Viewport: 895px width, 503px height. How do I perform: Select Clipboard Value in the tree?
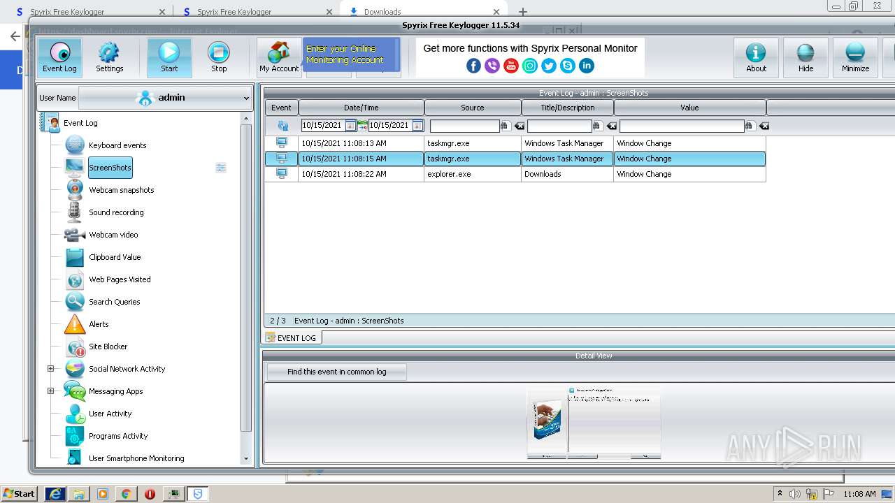115,257
